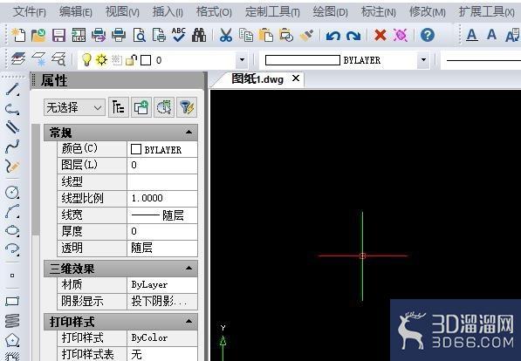Toggle the layer lightbulb on/off
521x361 pixels.
[x=86, y=60]
